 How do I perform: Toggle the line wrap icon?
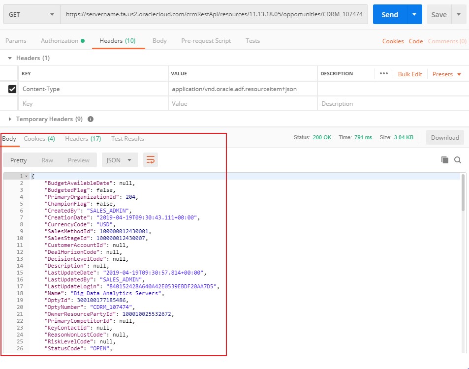tap(151, 160)
